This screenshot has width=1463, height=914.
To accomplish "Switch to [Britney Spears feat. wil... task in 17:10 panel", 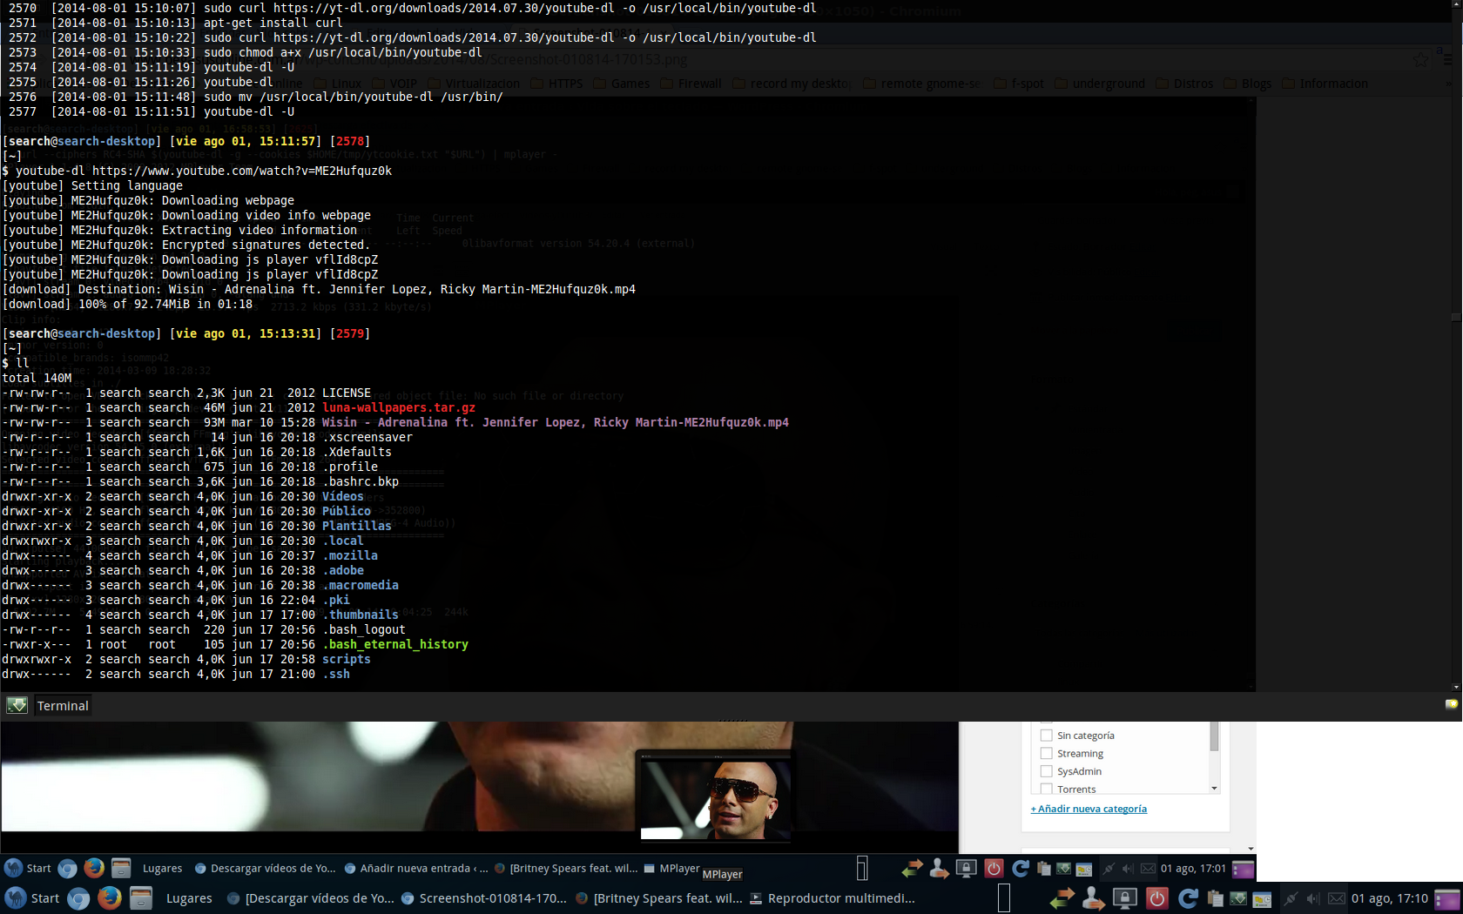I will click(659, 898).
